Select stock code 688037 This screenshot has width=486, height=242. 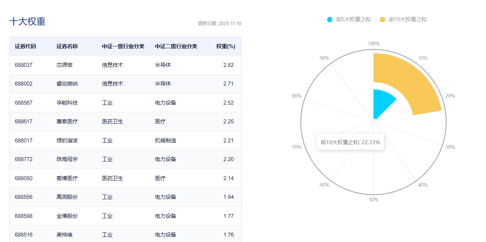24,65
